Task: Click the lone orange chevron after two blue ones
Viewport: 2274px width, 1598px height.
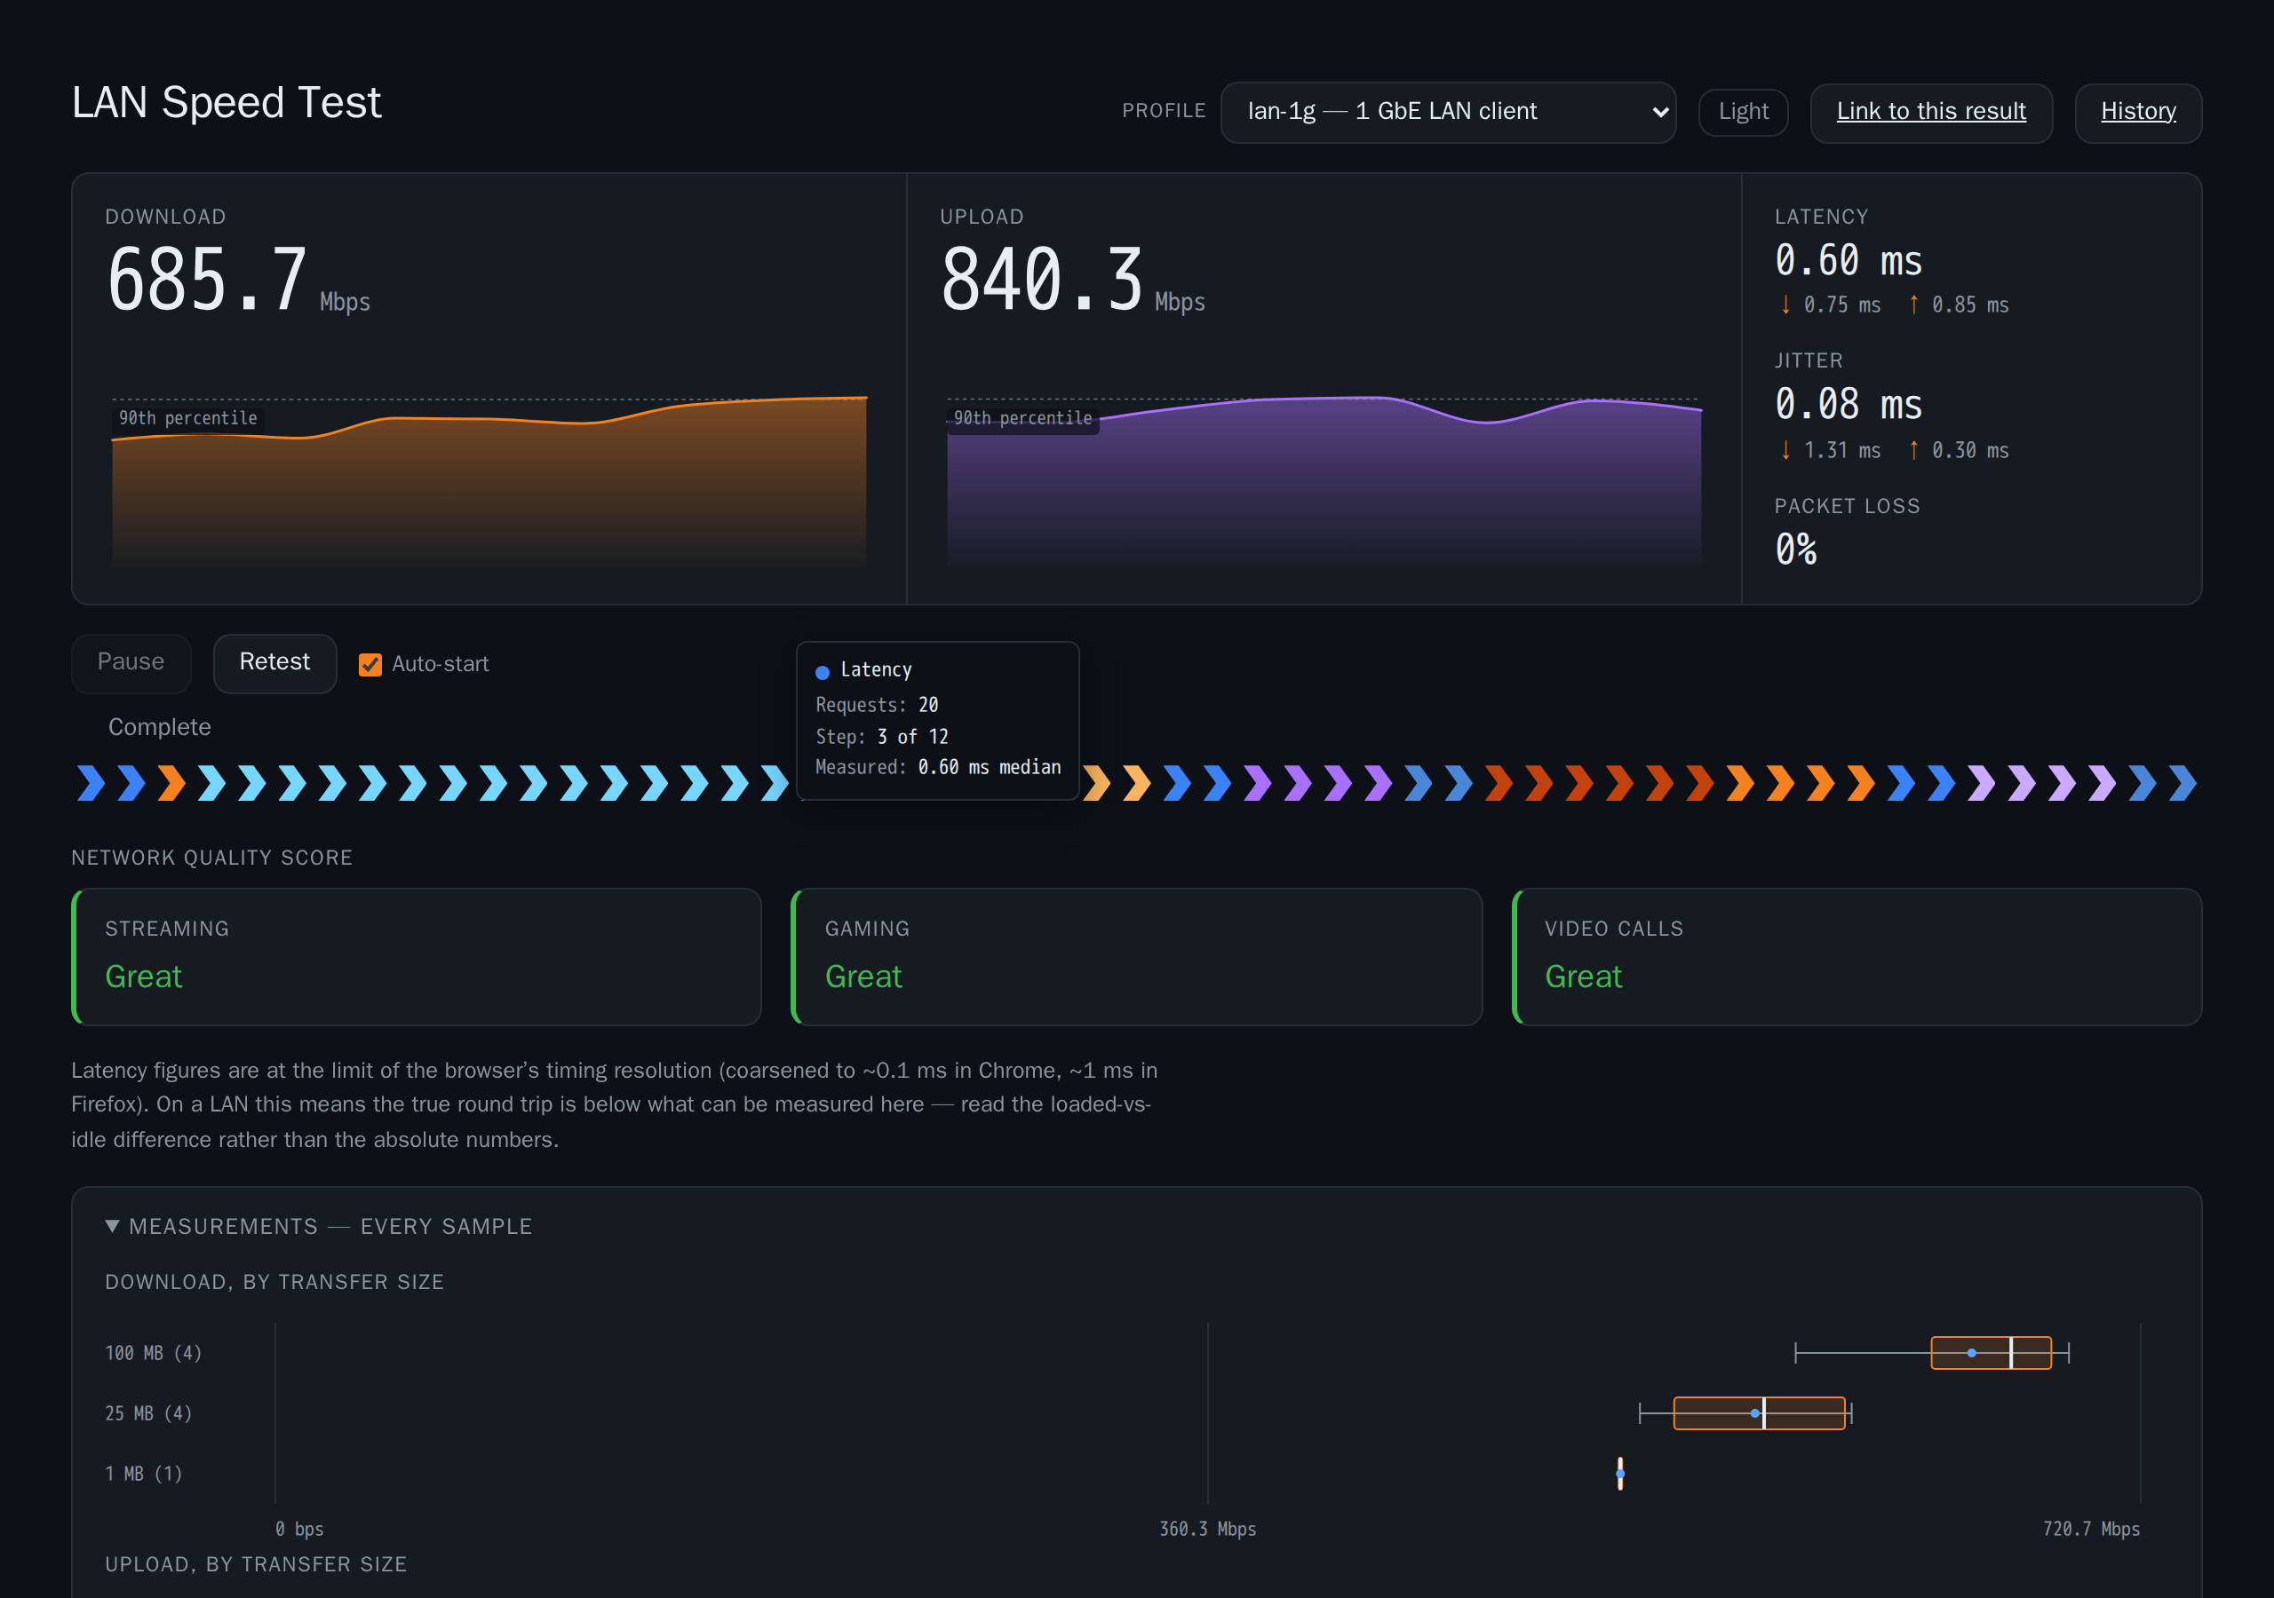Action: coord(171,783)
